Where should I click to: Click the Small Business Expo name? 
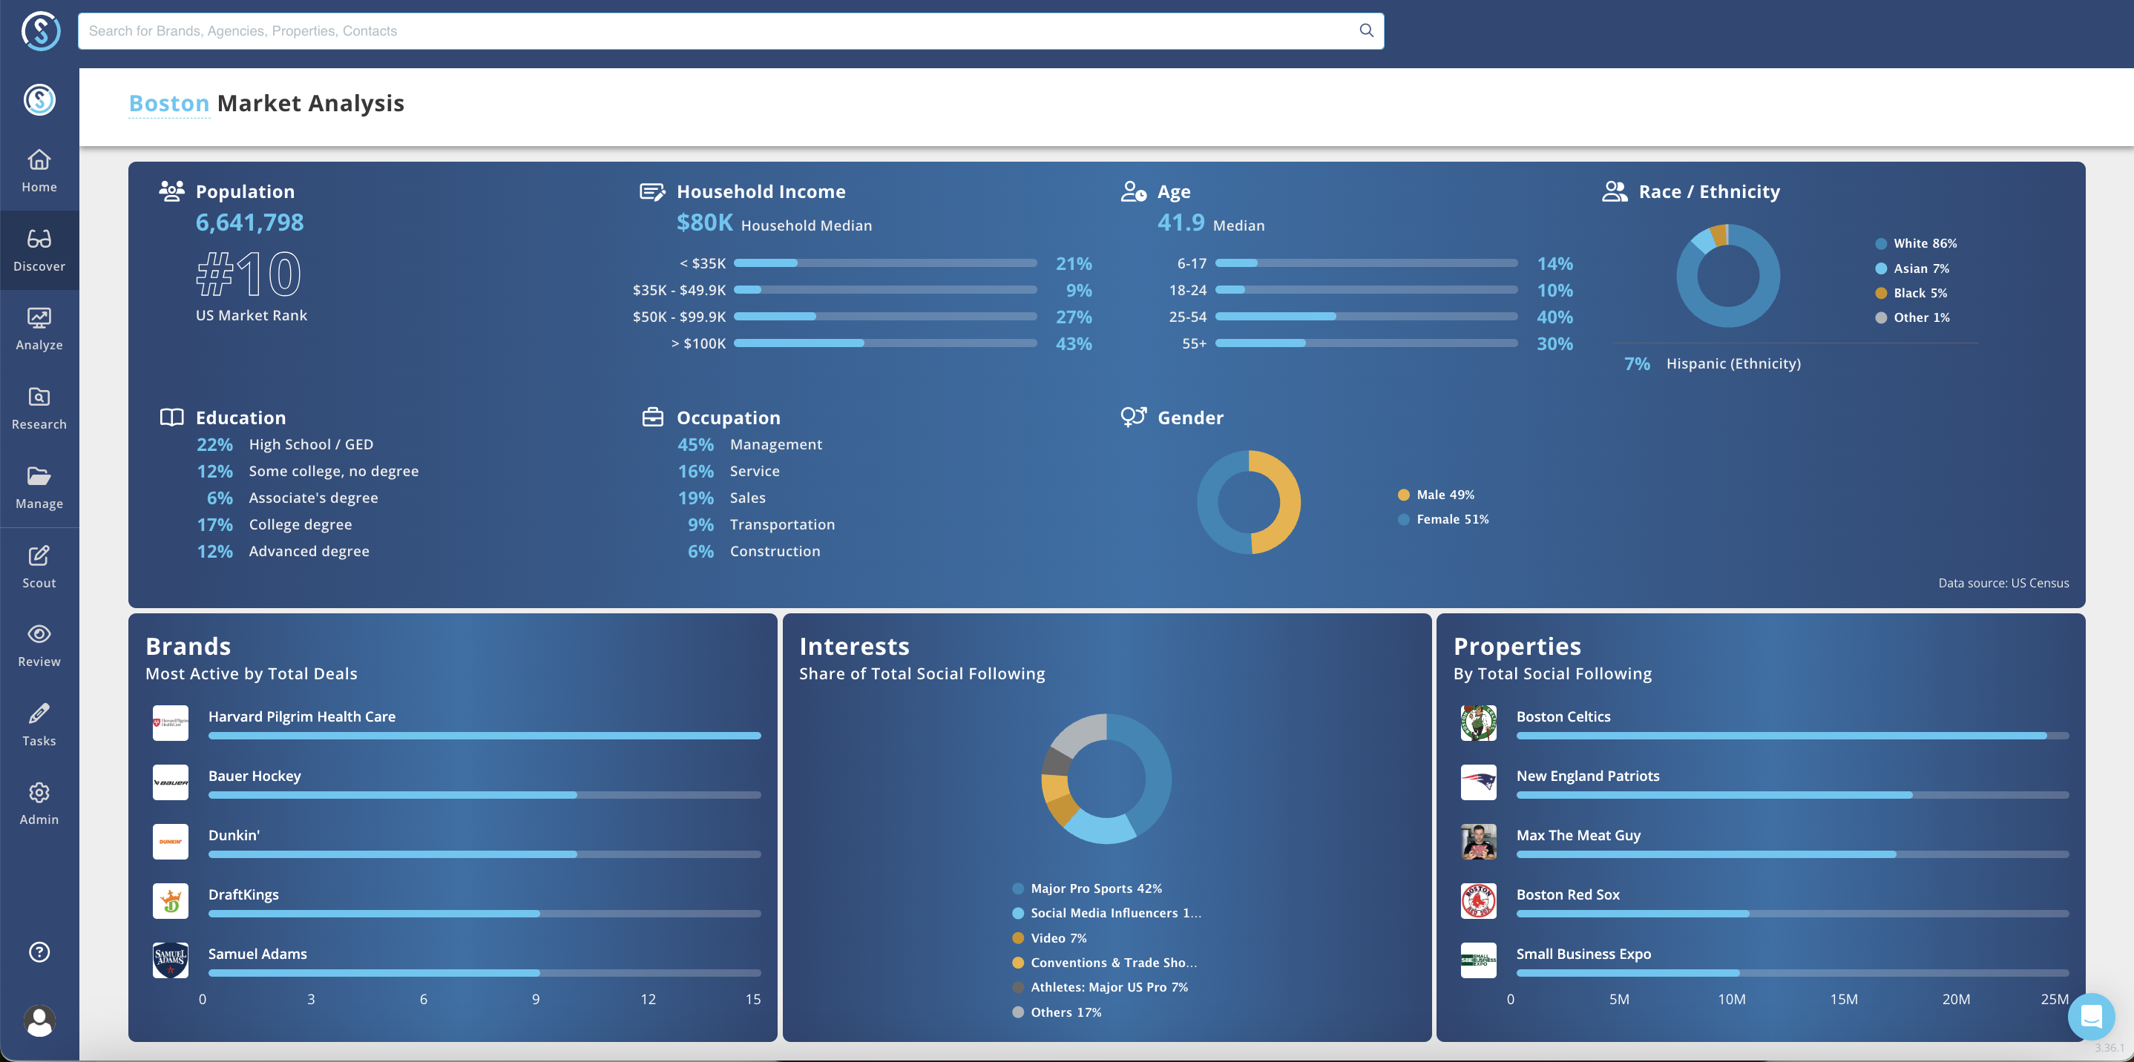pos(1583,954)
